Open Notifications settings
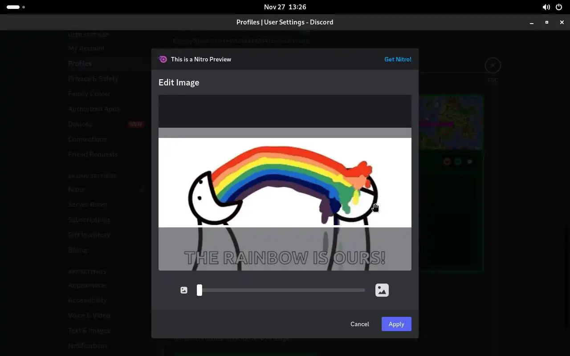Image resolution: width=570 pixels, height=356 pixels. (88, 345)
